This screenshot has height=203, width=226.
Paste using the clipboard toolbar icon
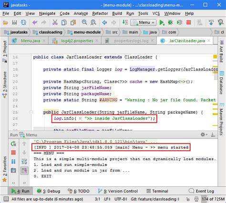click(x=73, y=22)
